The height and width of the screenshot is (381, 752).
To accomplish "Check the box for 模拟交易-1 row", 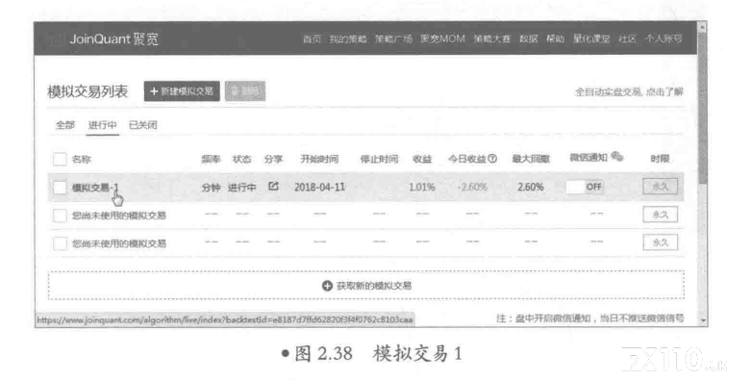I will click(x=60, y=188).
